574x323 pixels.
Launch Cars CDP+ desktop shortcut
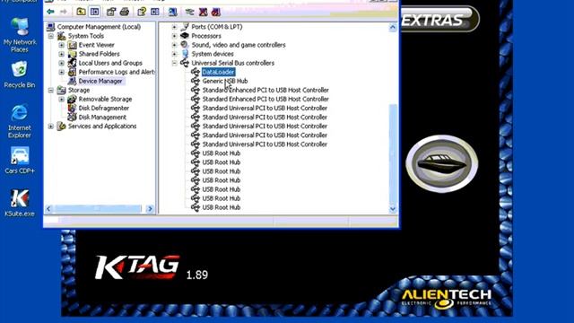tap(20, 160)
